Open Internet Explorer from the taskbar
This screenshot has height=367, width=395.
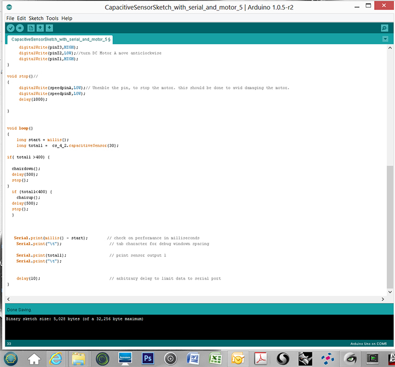[x=56, y=359]
